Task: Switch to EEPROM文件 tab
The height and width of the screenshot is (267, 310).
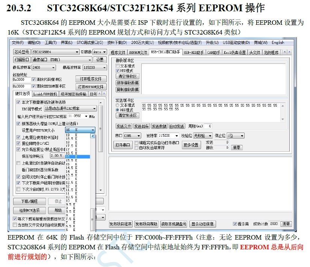Action: coord(138,52)
